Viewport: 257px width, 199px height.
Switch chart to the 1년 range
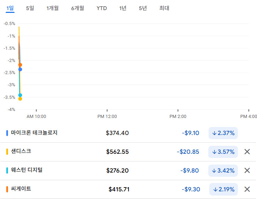coord(123,8)
